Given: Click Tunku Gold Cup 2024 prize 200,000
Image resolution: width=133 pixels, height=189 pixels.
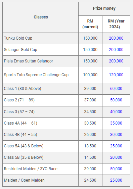Looking at the screenshot, I should coord(116,38).
